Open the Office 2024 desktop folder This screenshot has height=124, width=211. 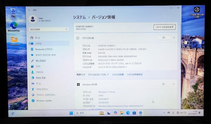(14, 41)
